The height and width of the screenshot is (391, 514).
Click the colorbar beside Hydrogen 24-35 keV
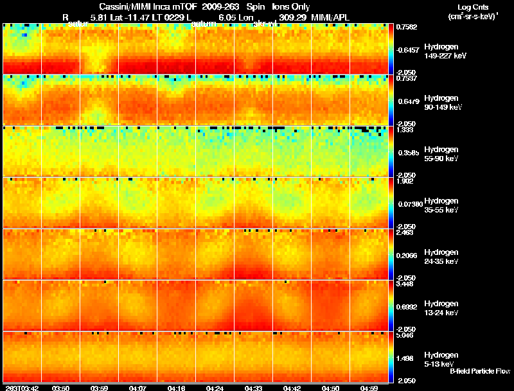(x=391, y=254)
